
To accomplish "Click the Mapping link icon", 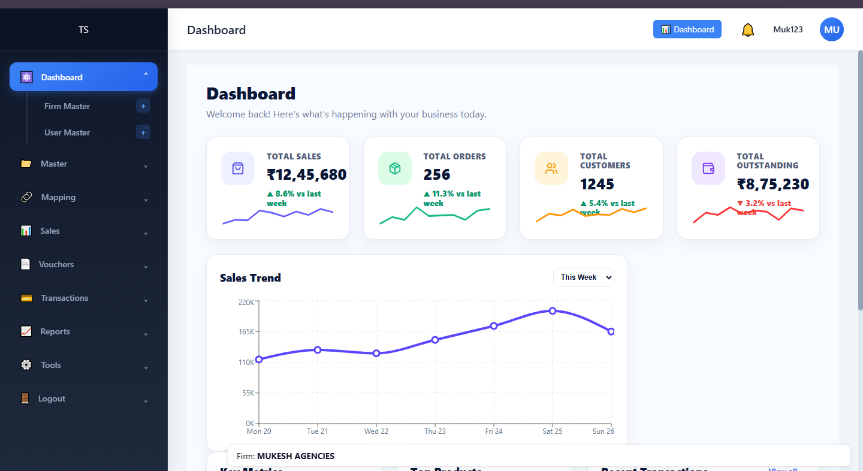I will (x=26, y=197).
